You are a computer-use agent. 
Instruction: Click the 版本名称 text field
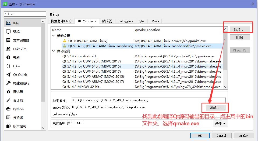[x=149, y=100]
